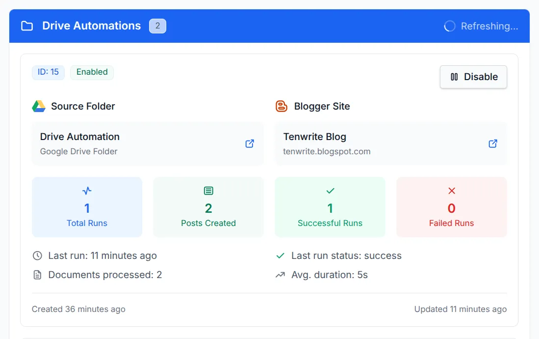
Task: Click the Enabled status badge
Action: [x=92, y=72]
